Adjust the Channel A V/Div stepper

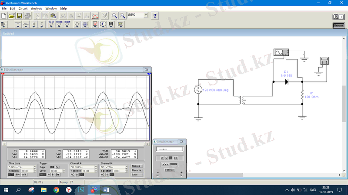tap(96, 167)
